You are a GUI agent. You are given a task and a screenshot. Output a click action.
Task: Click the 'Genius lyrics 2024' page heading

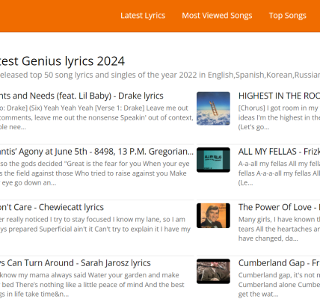(x=62, y=61)
